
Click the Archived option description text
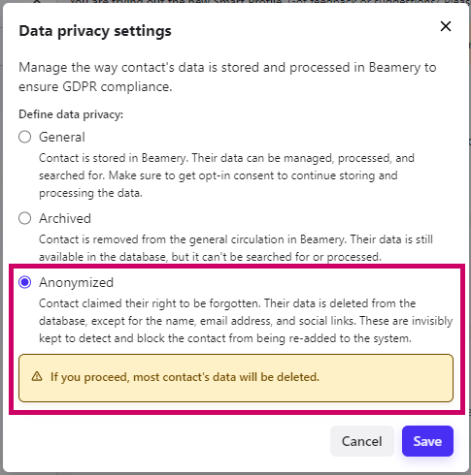(x=236, y=248)
